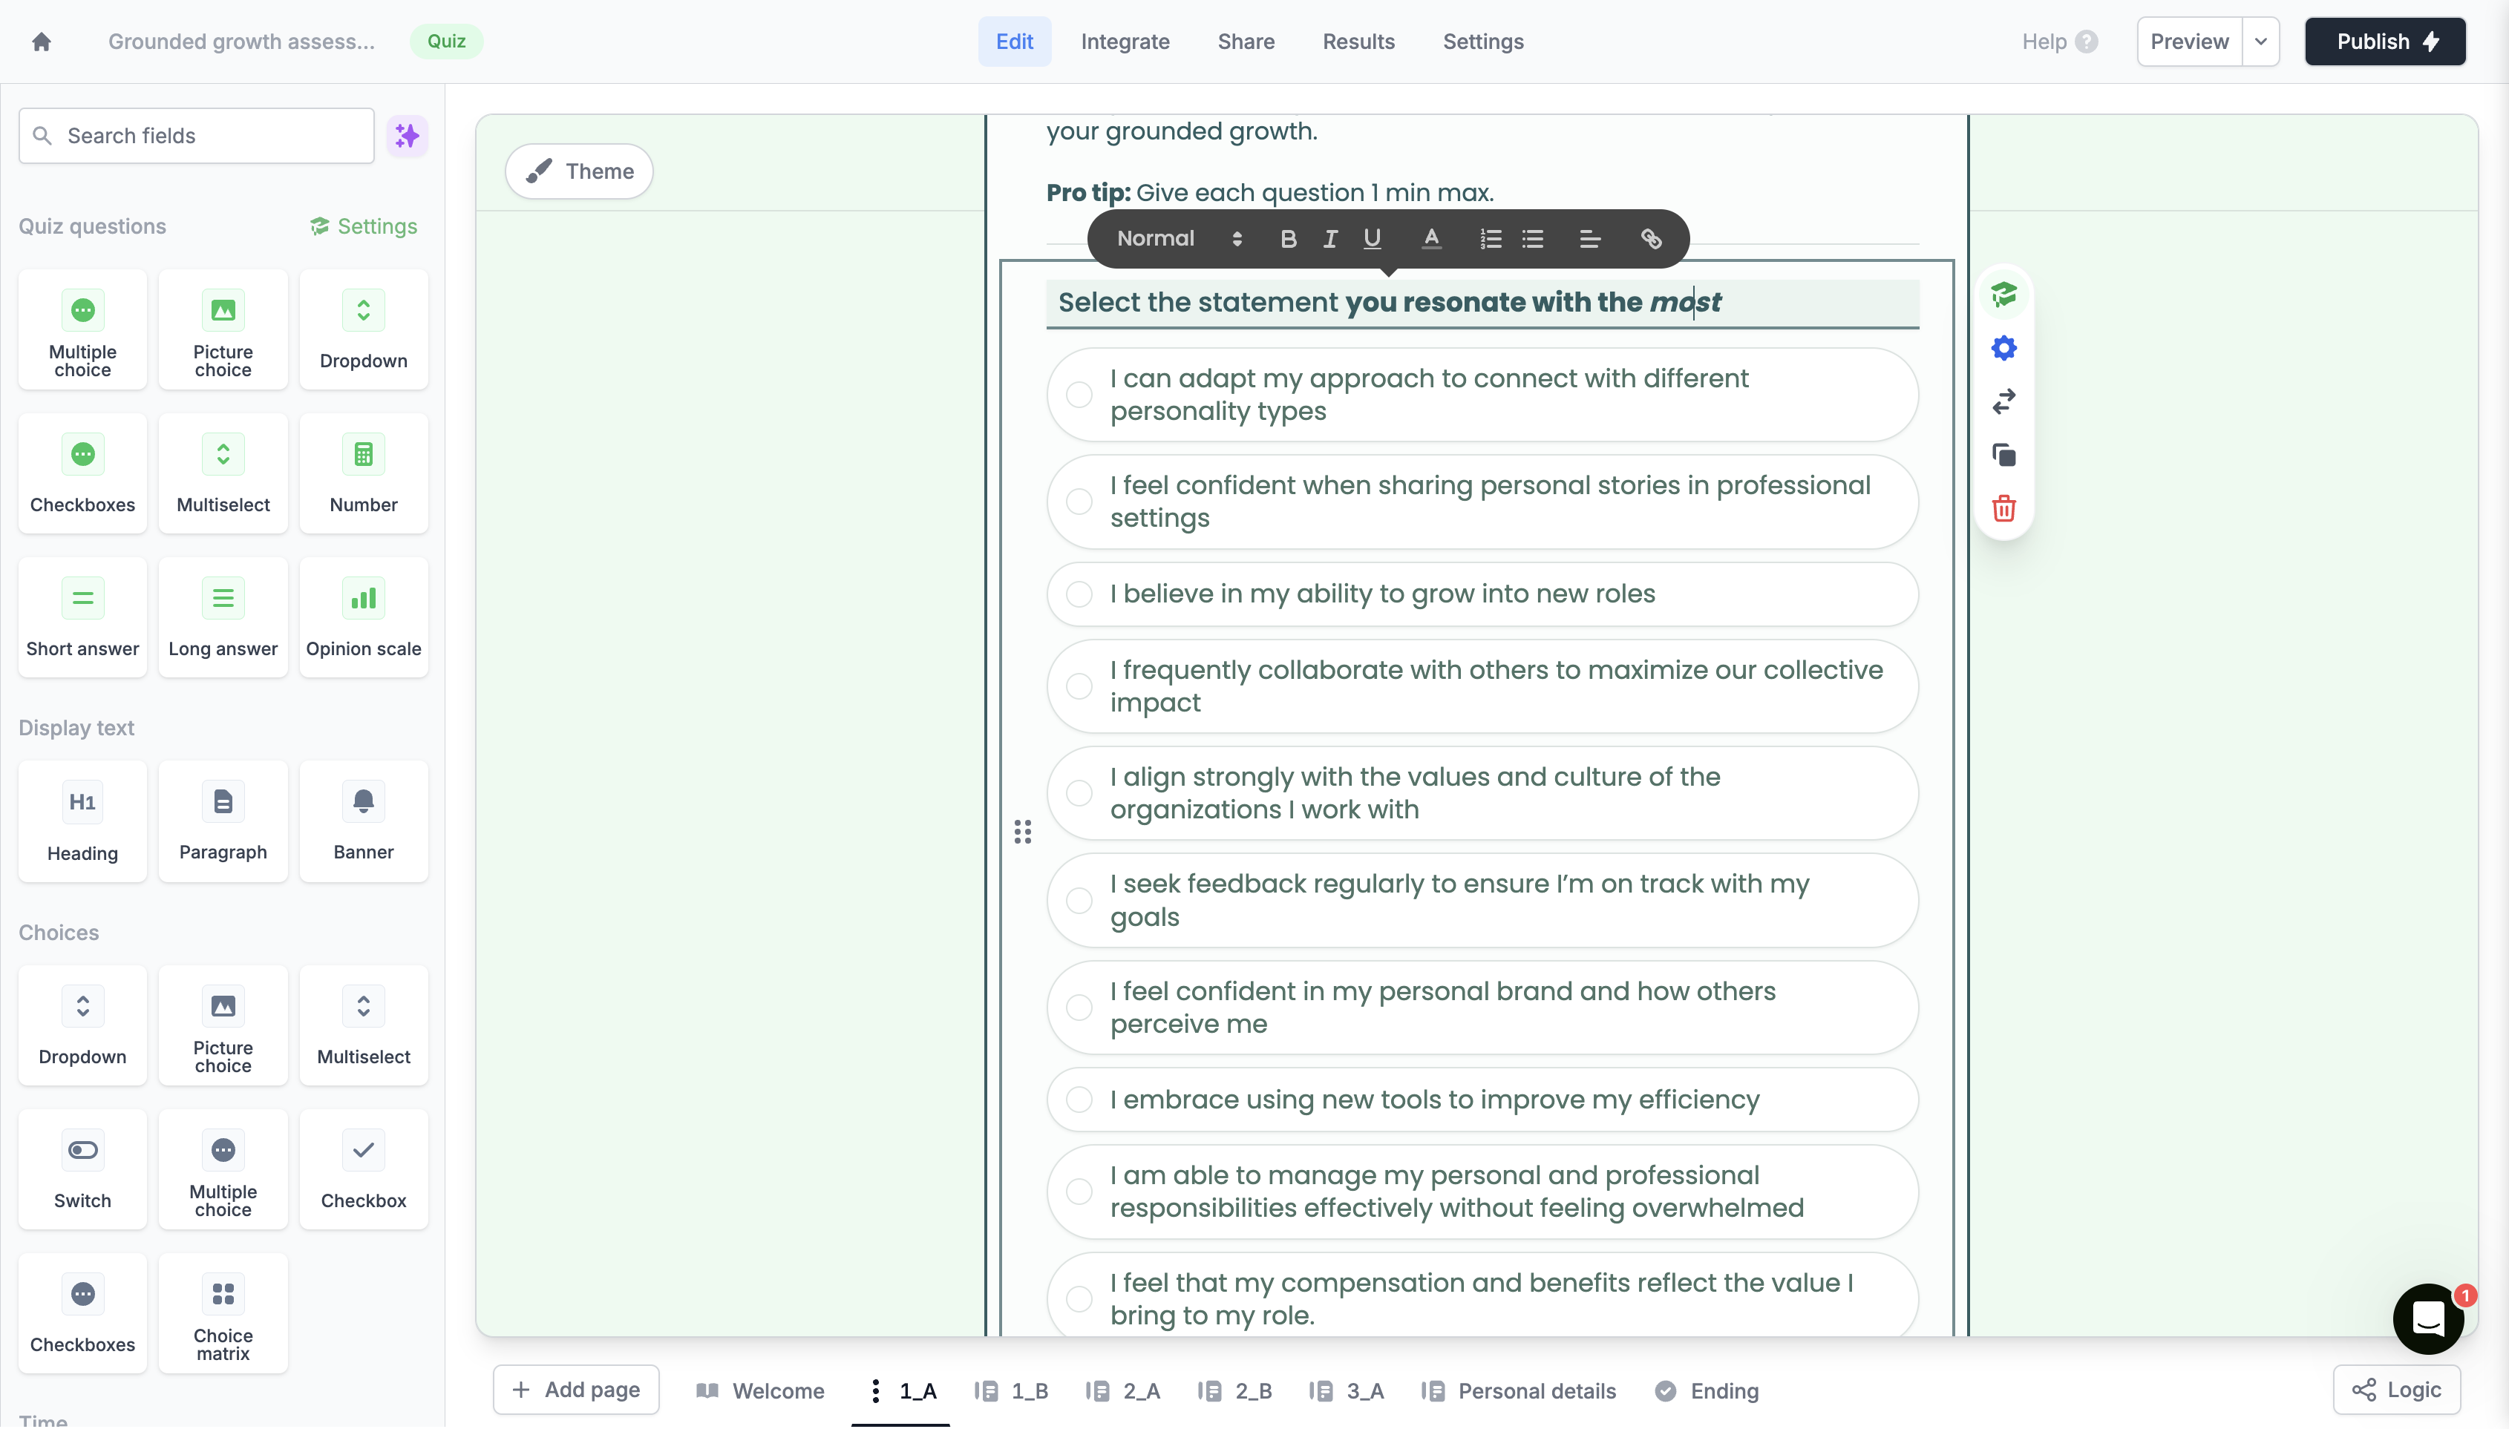The width and height of the screenshot is (2509, 1429).
Task: Add Multiselect from Choices section
Action: click(x=363, y=1025)
